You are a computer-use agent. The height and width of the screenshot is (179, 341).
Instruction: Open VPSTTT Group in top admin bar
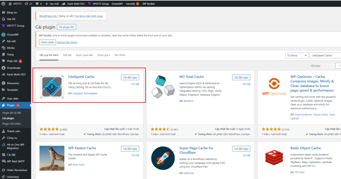pyautogui.click(x=98, y=4)
